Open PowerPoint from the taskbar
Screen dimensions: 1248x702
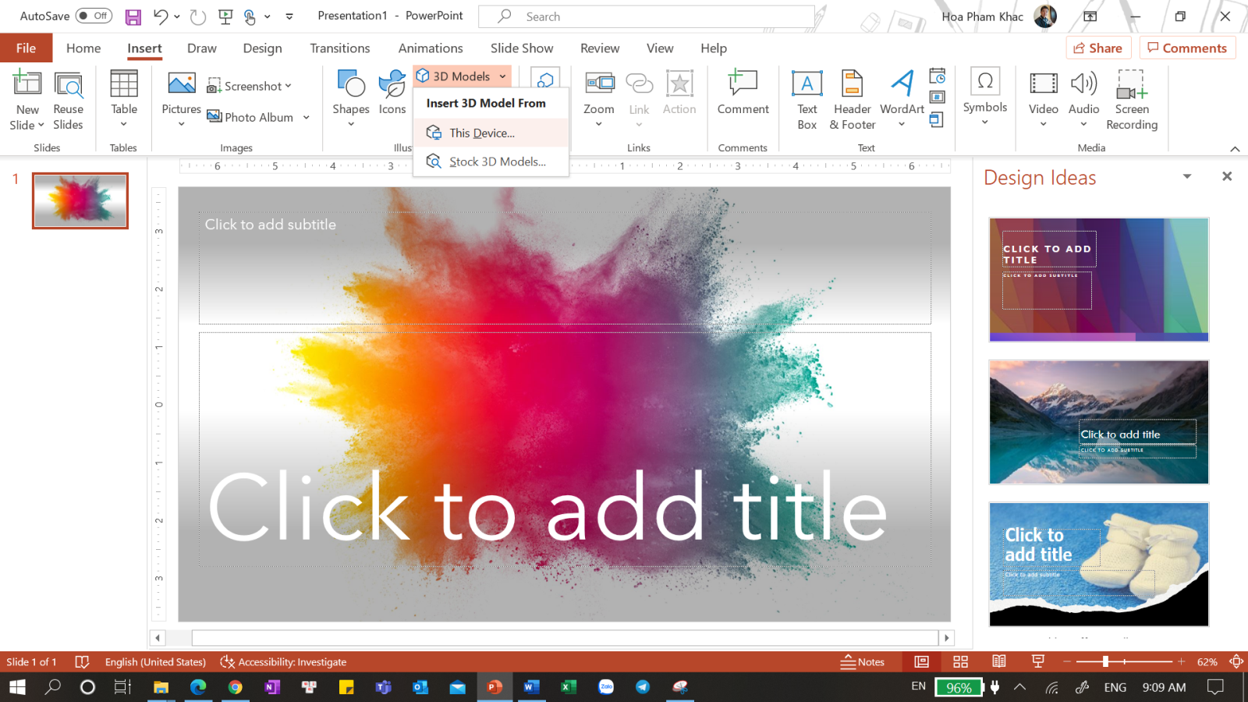(x=495, y=686)
